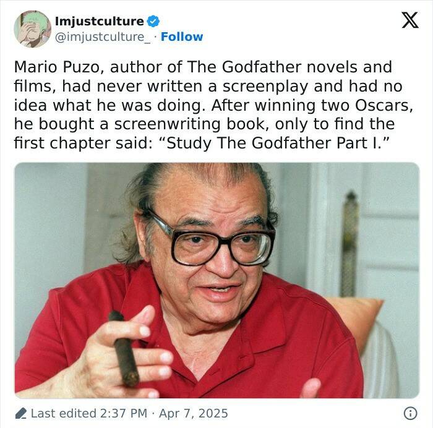The height and width of the screenshot is (428, 433).
Task: Open the X logo link
Action: [410, 20]
